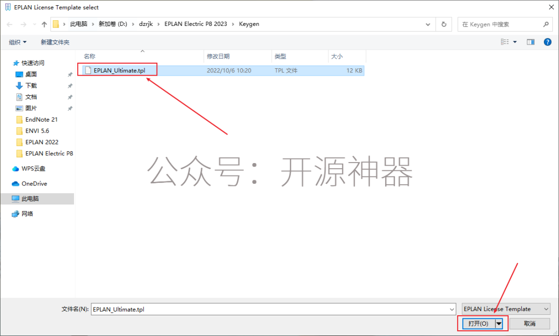This screenshot has height=336, width=559.
Task: Open 文档 in quick access
Action: pos(31,97)
